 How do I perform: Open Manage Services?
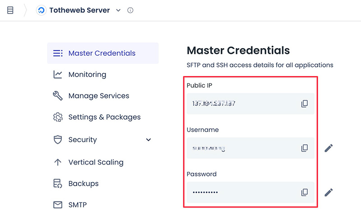[x=98, y=96]
